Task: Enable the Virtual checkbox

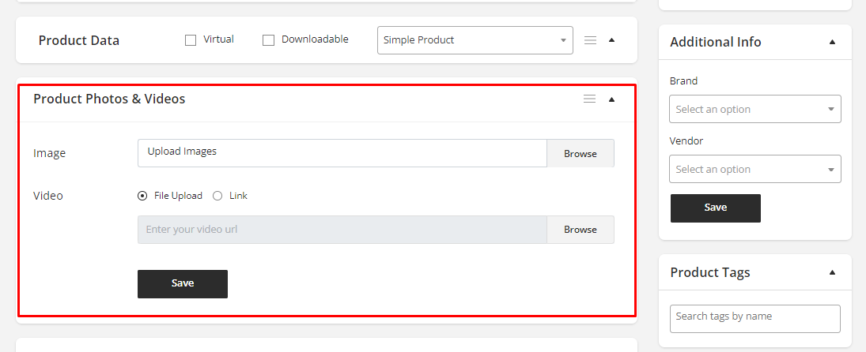Action: tap(191, 40)
